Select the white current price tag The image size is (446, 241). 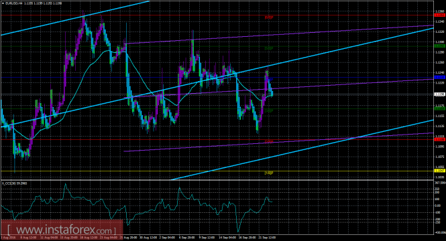440,94
